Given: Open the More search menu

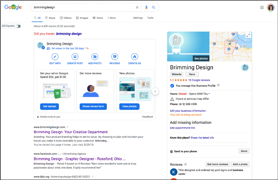Looking at the screenshot, I should tap(112, 18).
